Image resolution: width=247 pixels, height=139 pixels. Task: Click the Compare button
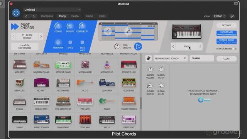tap(47, 16)
